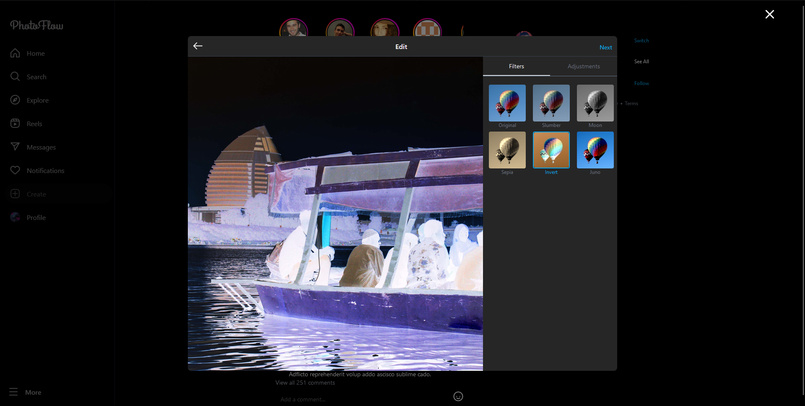Click the inverted boat photo preview

click(335, 214)
